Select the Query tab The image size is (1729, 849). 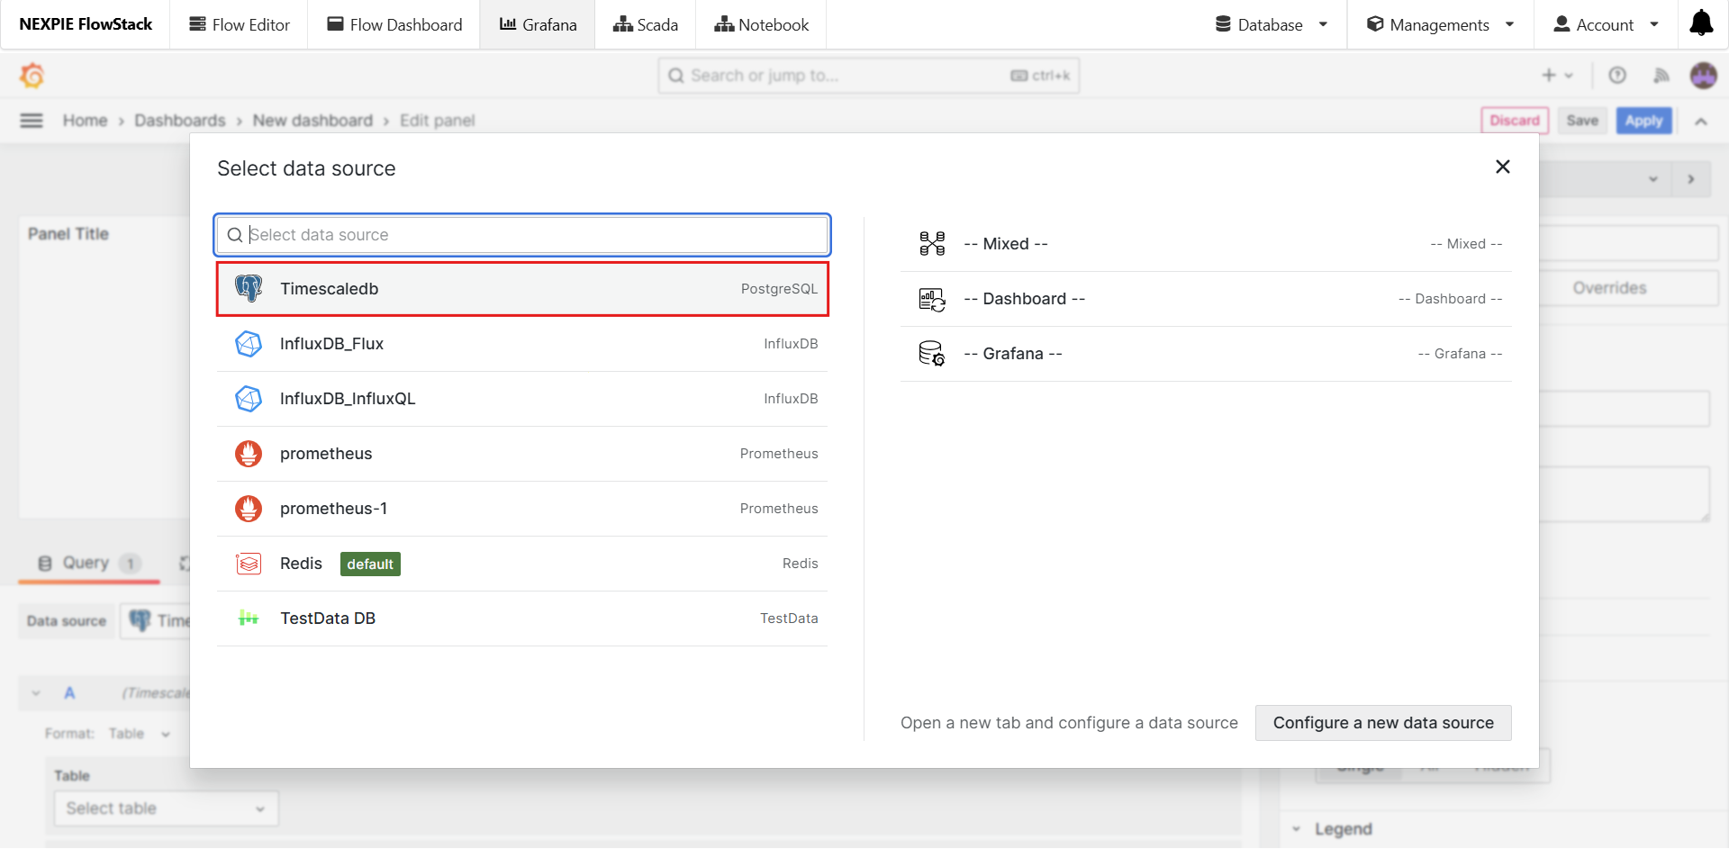pyautogui.click(x=89, y=563)
